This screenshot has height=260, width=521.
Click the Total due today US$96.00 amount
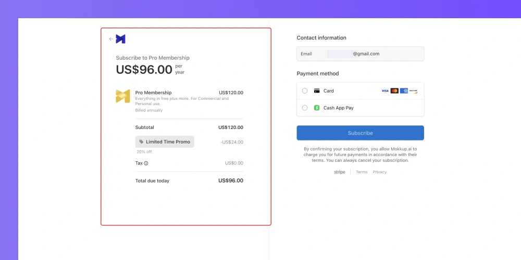231,181
